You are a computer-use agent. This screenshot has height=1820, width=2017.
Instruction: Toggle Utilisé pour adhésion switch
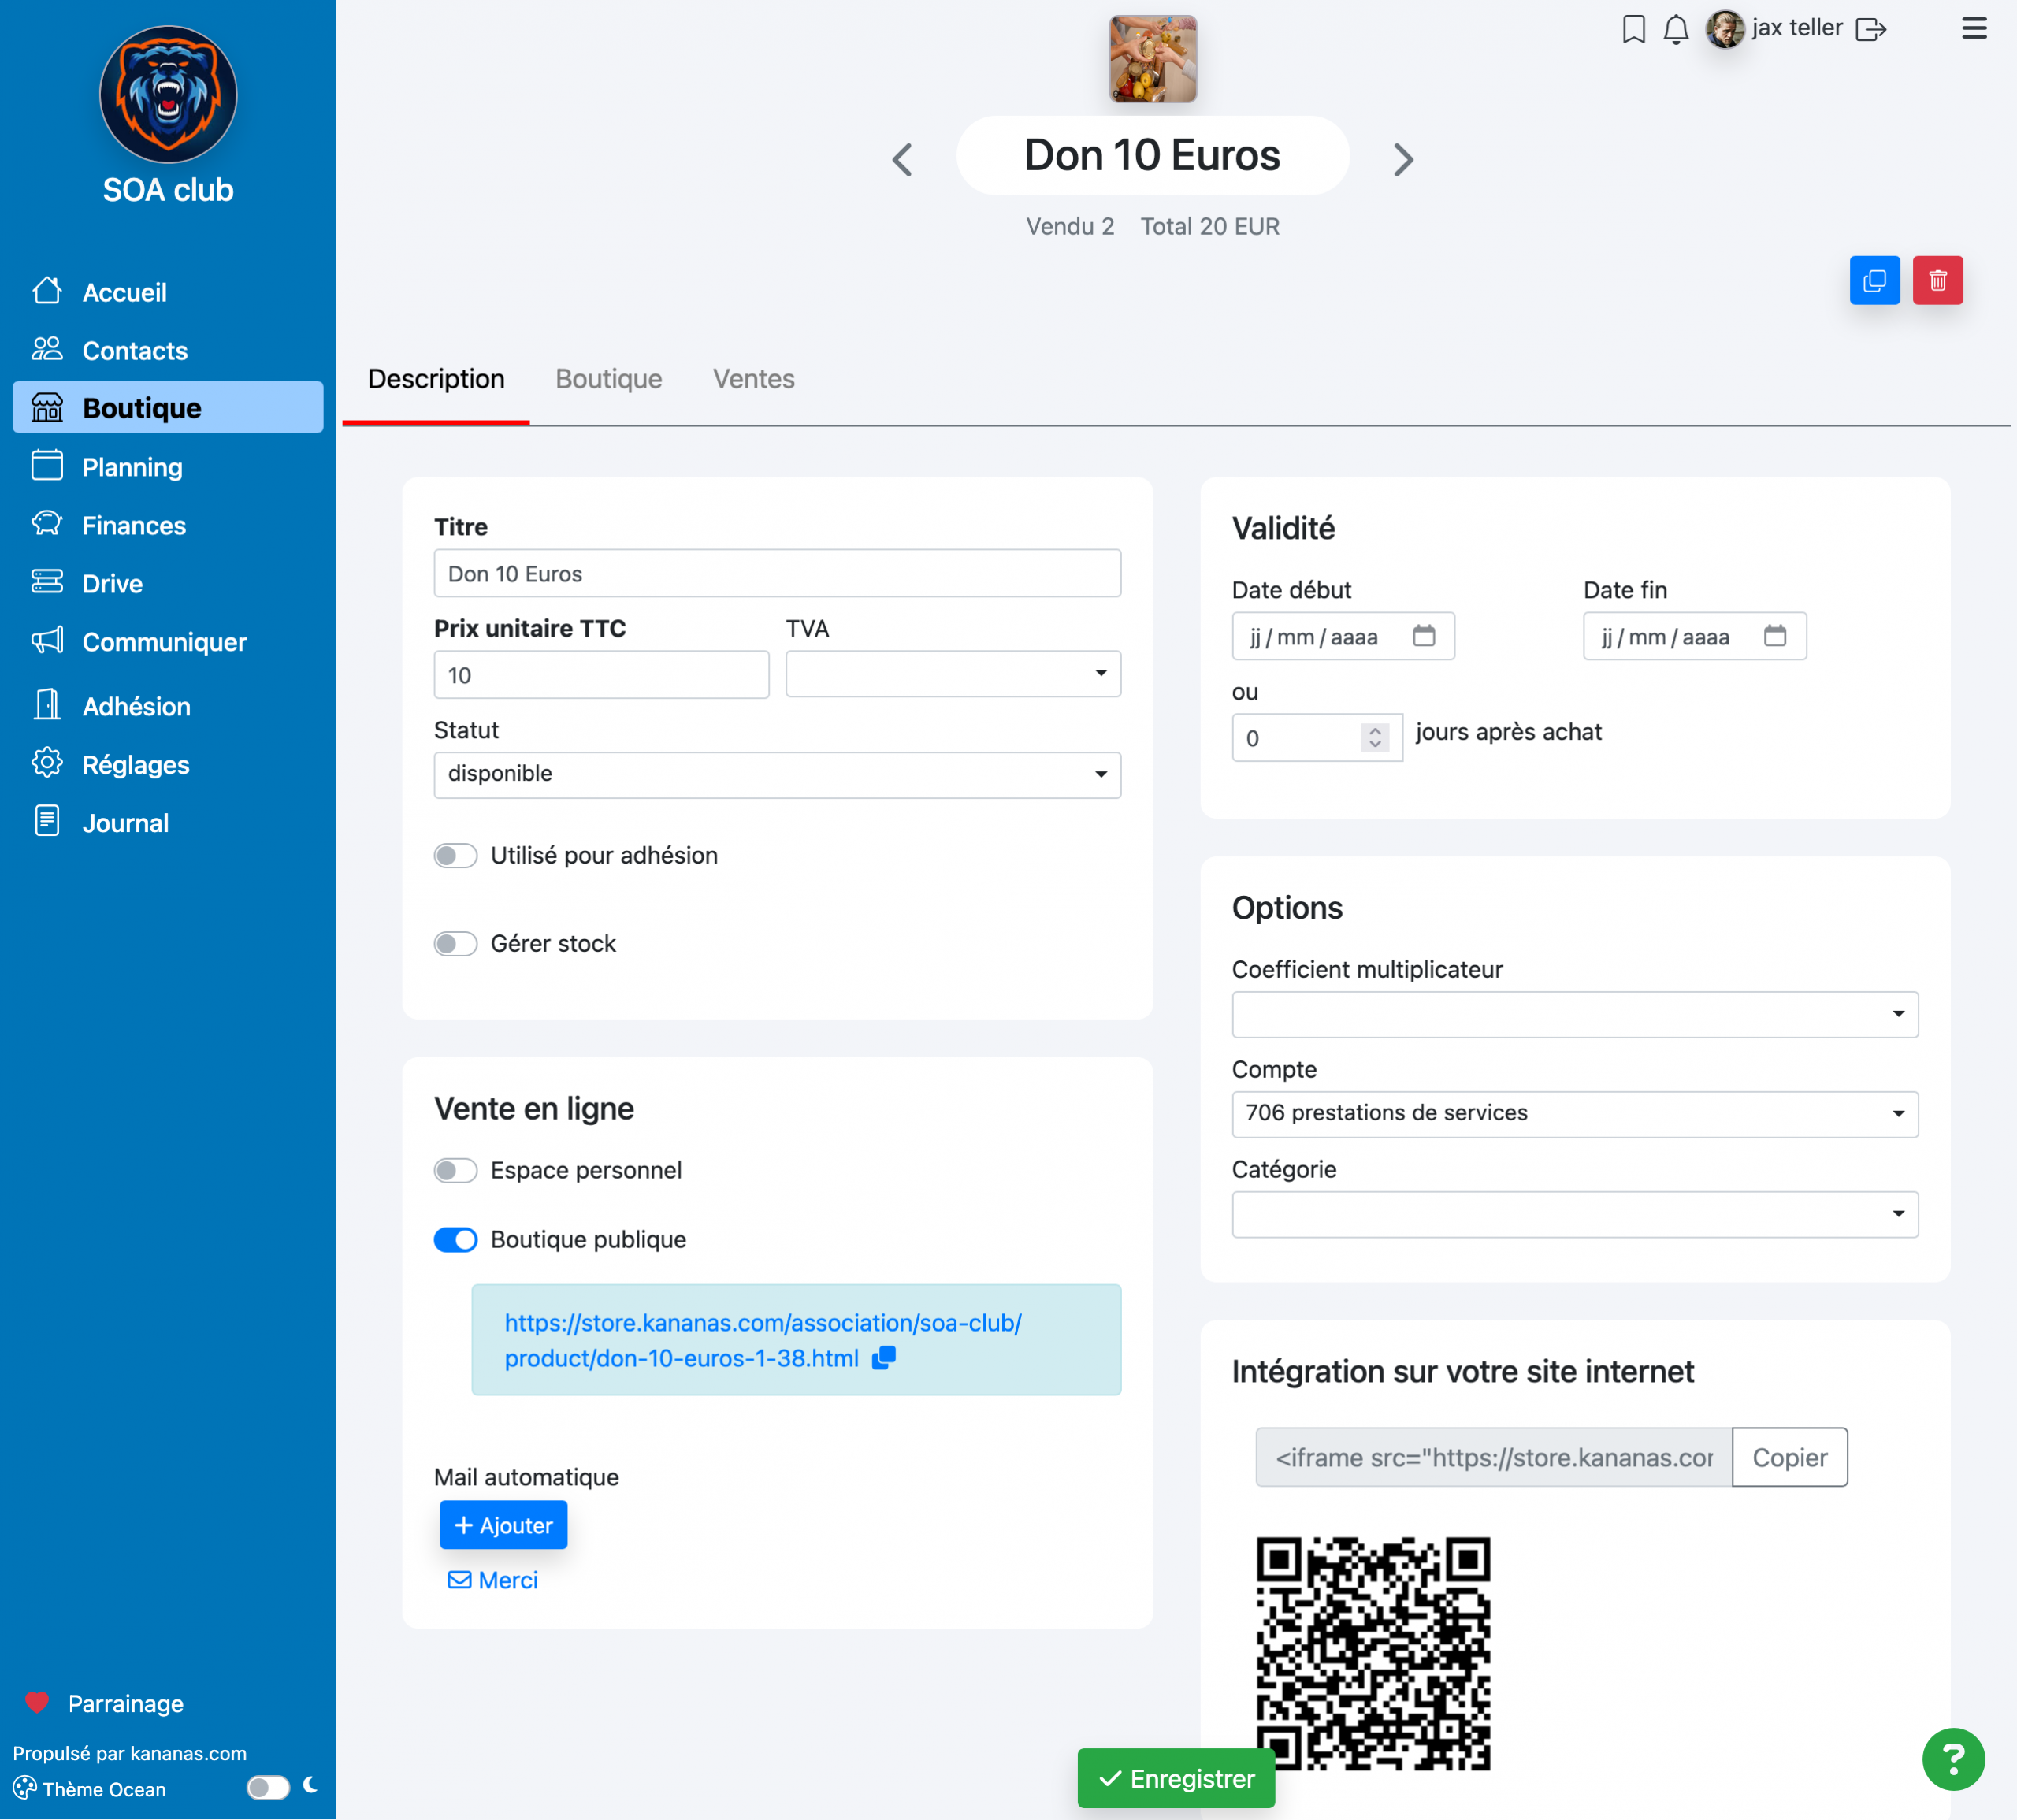point(456,856)
